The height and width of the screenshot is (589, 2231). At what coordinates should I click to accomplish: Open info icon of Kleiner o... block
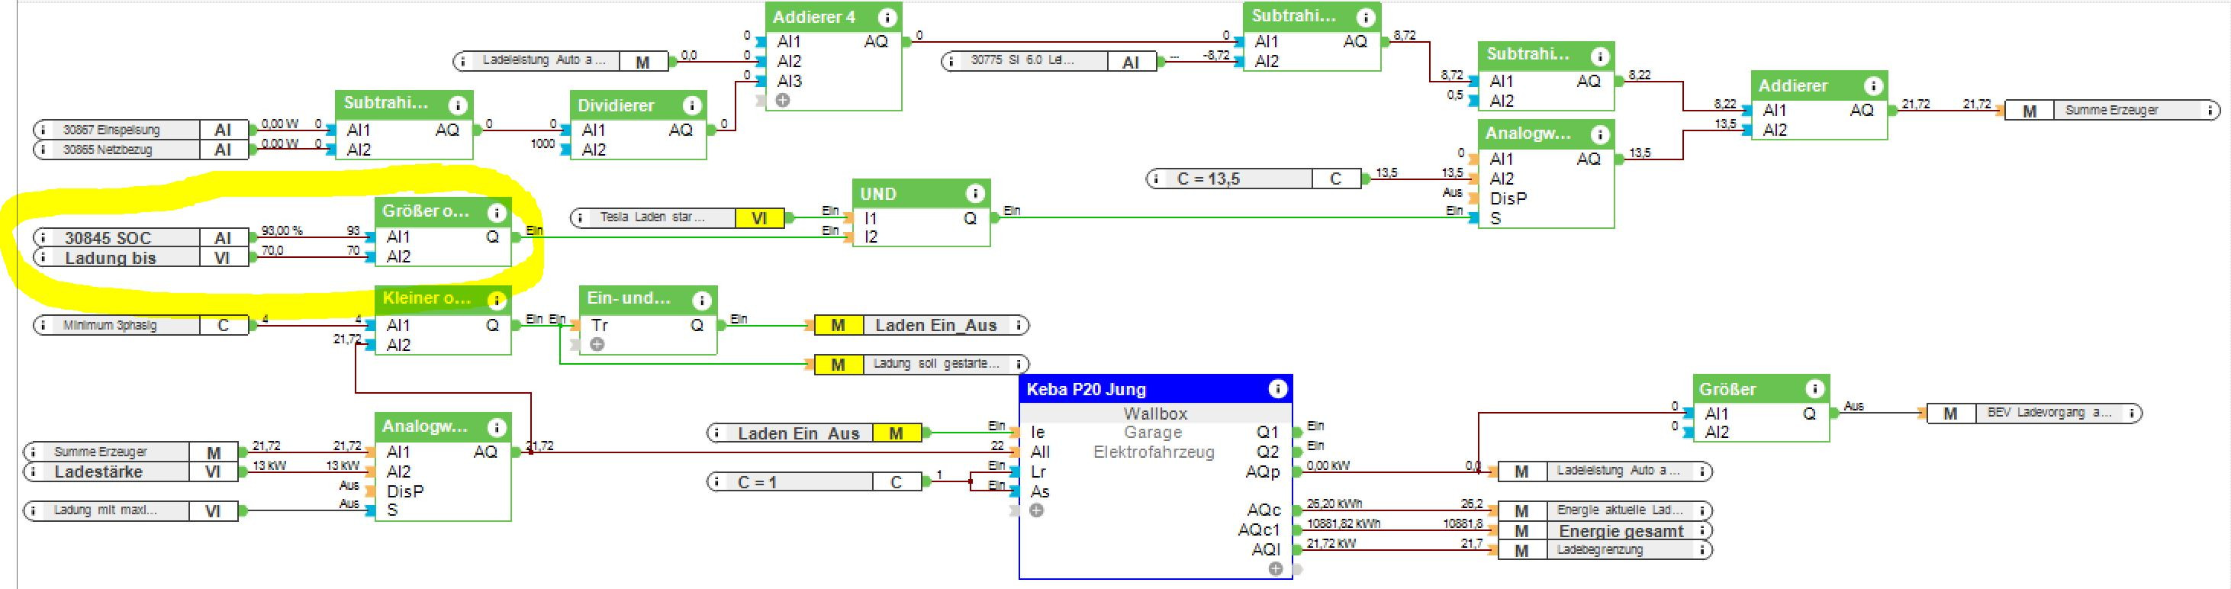click(496, 300)
